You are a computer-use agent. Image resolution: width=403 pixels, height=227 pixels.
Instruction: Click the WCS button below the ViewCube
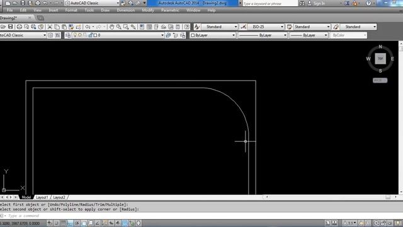380,80
